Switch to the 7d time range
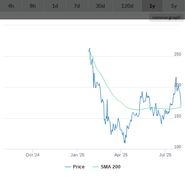 [77, 6]
